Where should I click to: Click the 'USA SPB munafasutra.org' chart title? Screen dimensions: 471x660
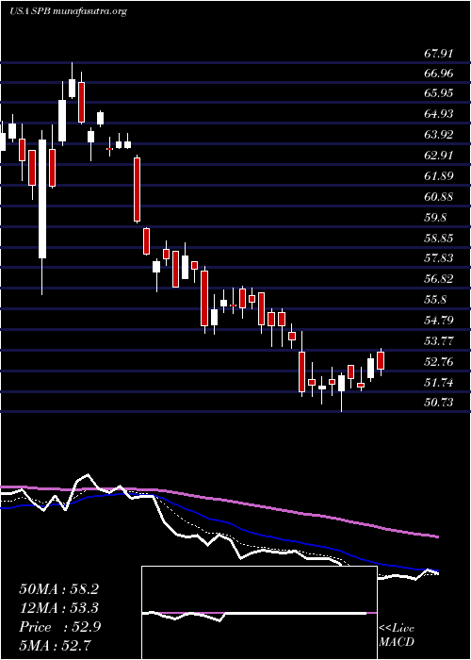point(68,11)
